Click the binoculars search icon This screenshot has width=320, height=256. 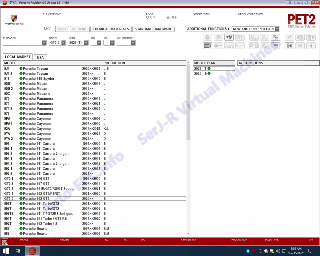point(229,37)
